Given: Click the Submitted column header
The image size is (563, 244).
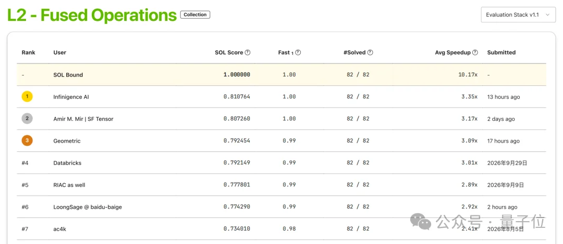Looking at the screenshot, I should point(501,53).
